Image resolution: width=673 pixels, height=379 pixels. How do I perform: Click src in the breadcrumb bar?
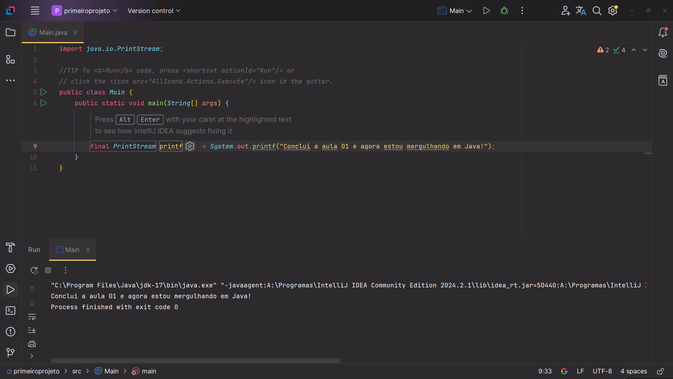tap(77, 371)
